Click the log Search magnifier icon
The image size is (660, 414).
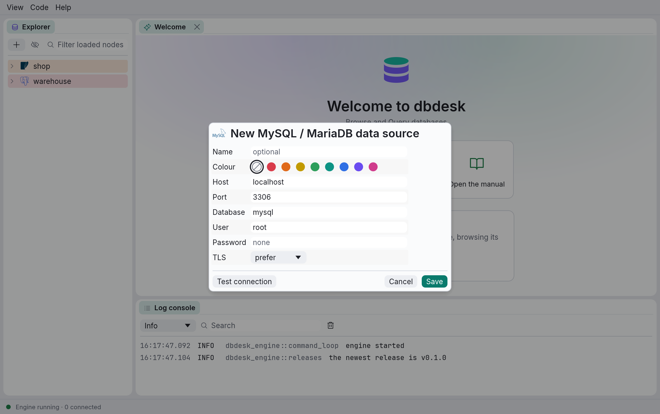[x=204, y=326]
